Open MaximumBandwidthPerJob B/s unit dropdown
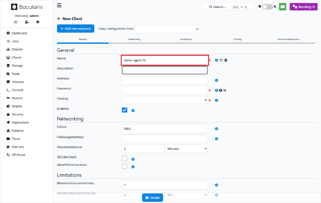This screenshot has height=203, width=321. 186,195
